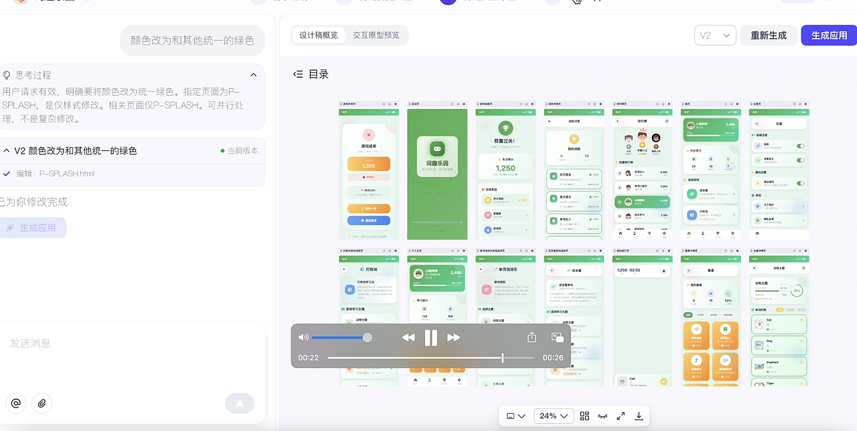Click the @ mention icon in chat
The width and height of the screenshot is (857, 431).
pos(16,403)
